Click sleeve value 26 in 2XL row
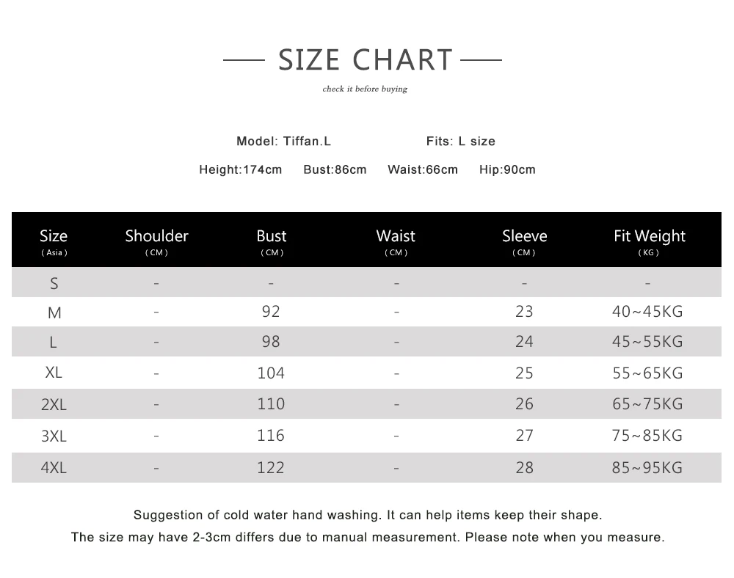Image resolution: width=734 pixels, height=578 pixels. point(524,403)
